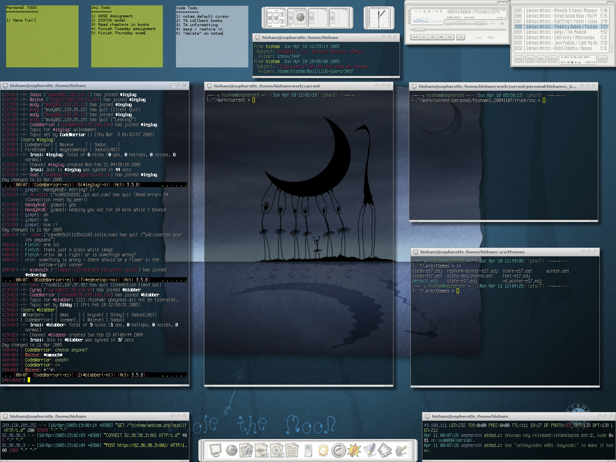The width and height of the screenshot is (616, 462).
Task: Open the LIST menu in XMMS playlist
Action: tap(603, 59)
